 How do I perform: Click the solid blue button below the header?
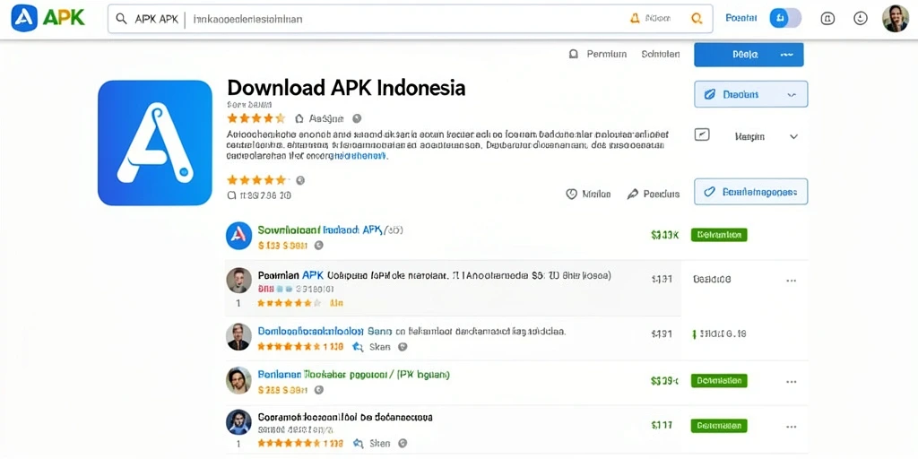(749, 55)
